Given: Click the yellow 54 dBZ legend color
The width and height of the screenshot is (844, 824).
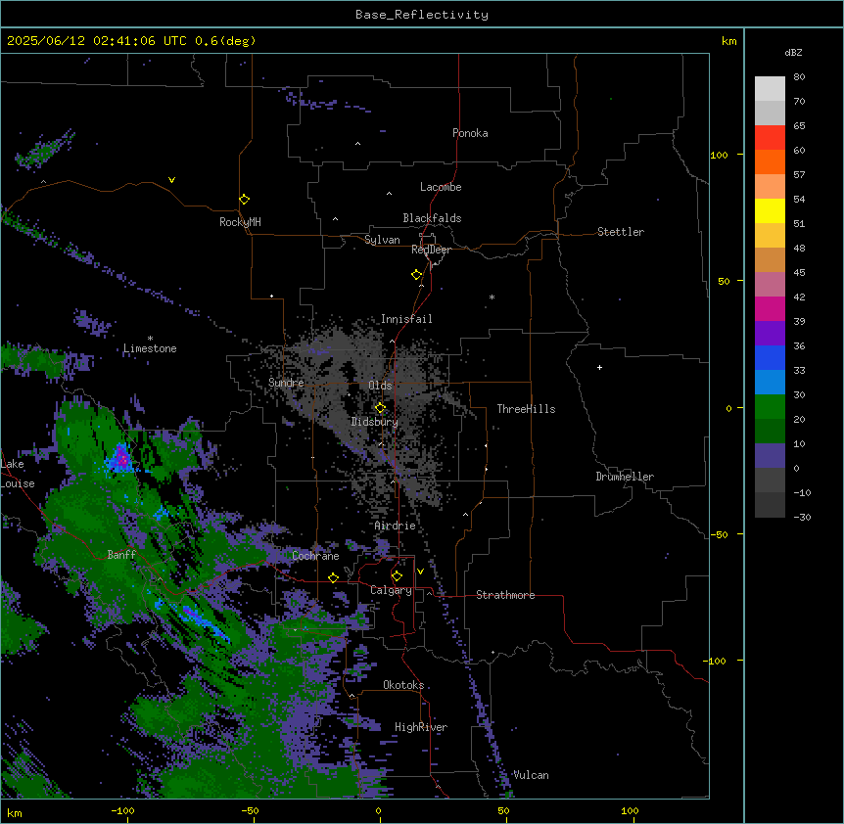Looking at the screenshot, I should pos(770,210).
